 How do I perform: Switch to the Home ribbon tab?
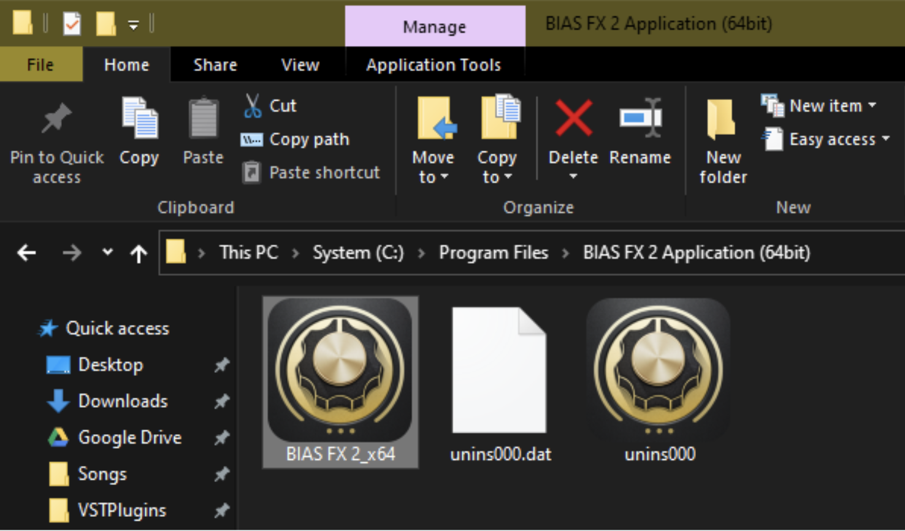coord(126,64)
